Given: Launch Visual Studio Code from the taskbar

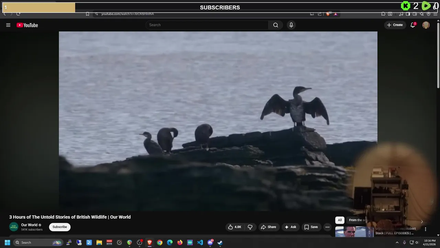Looking at the screenshot, I should [x=200, y=242].
